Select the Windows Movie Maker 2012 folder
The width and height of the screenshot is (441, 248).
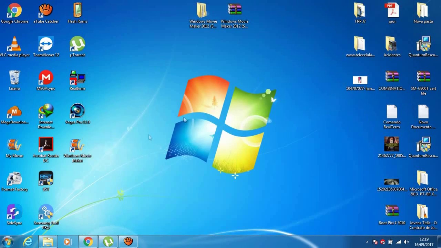click(203, 15)
